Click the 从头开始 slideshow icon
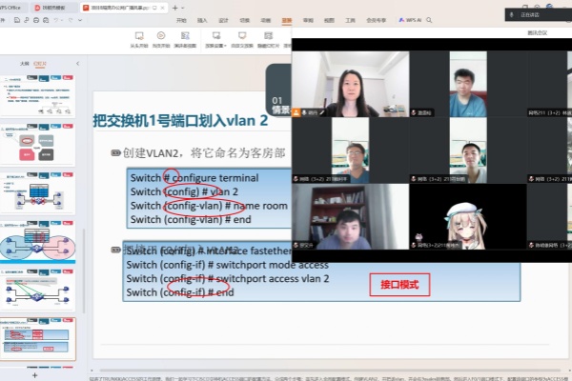The image size is (572, 381). point(138,38)
